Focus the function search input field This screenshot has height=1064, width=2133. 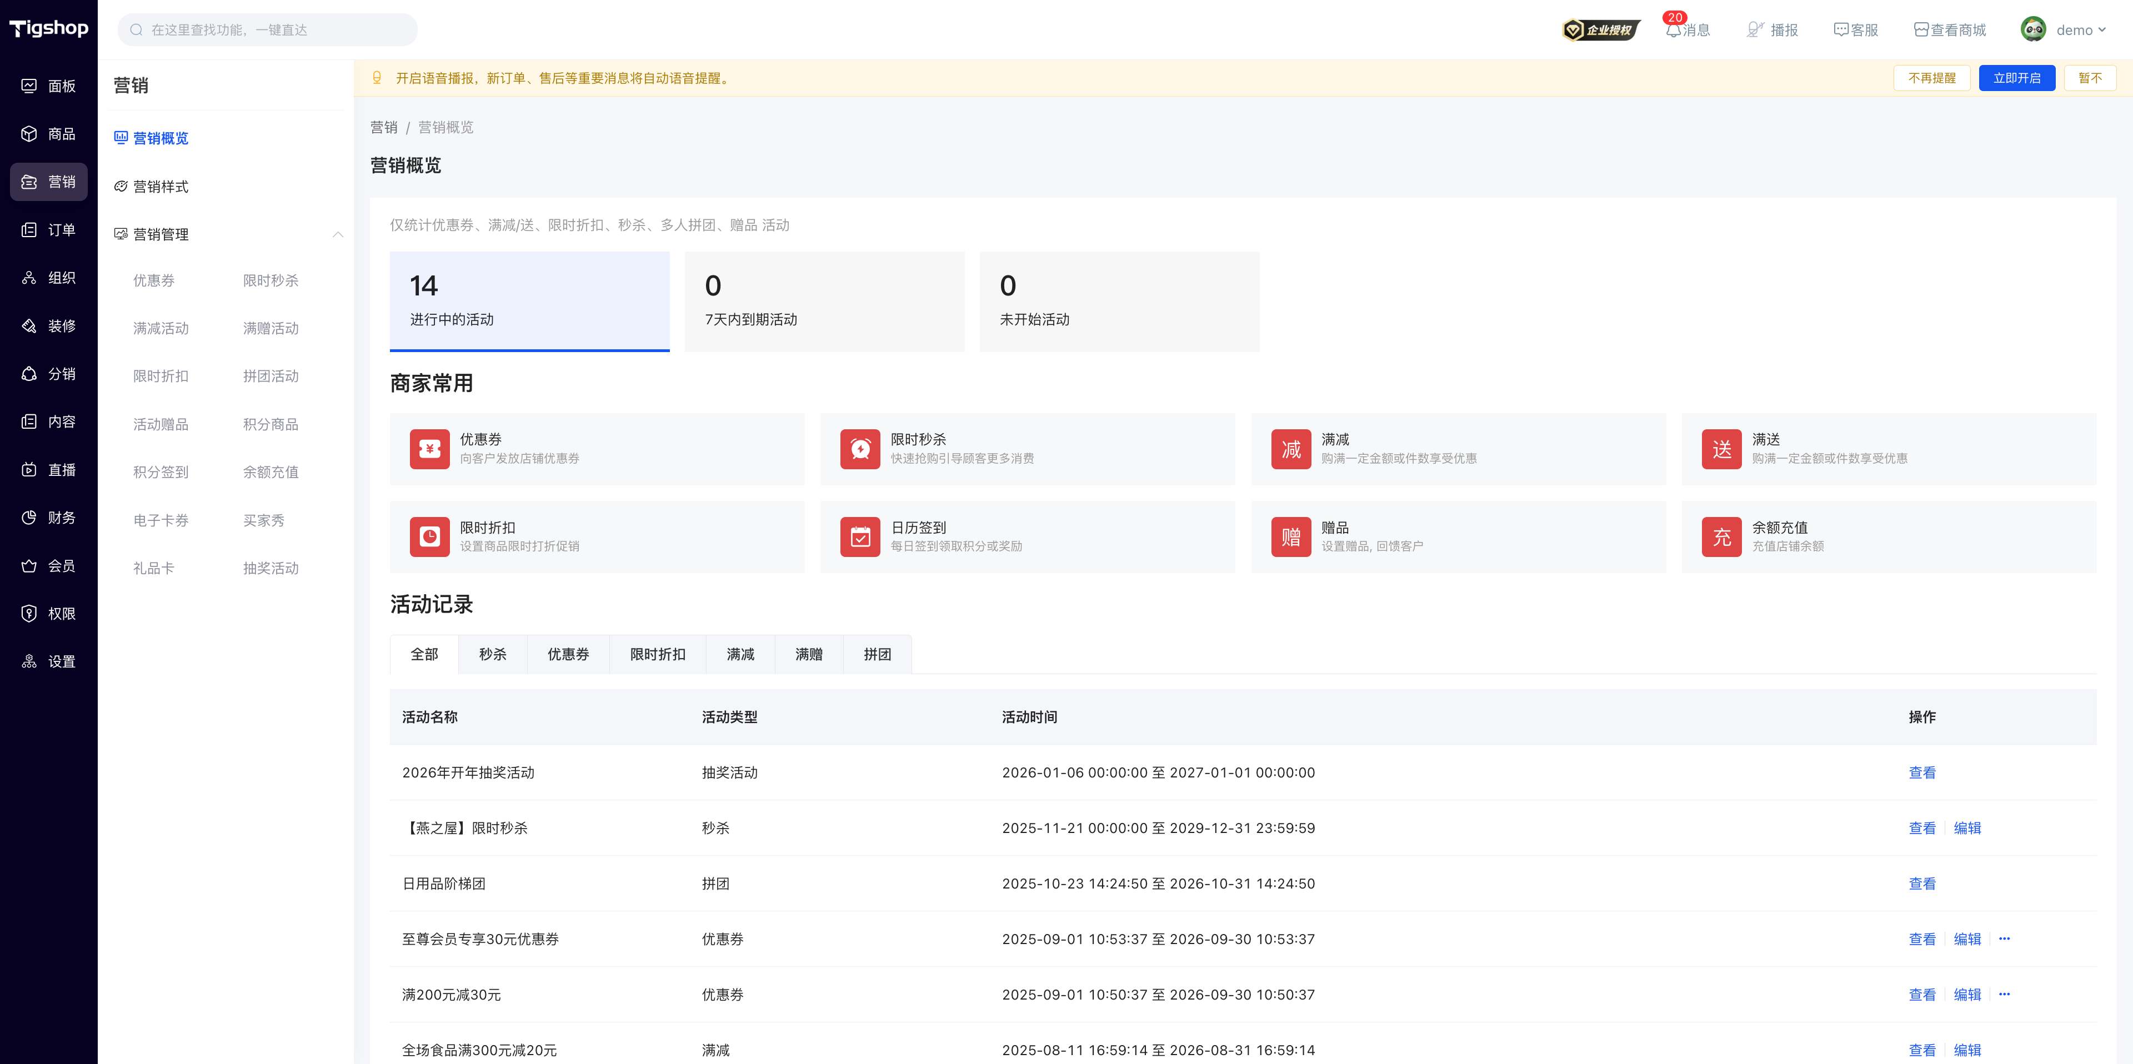267,30
